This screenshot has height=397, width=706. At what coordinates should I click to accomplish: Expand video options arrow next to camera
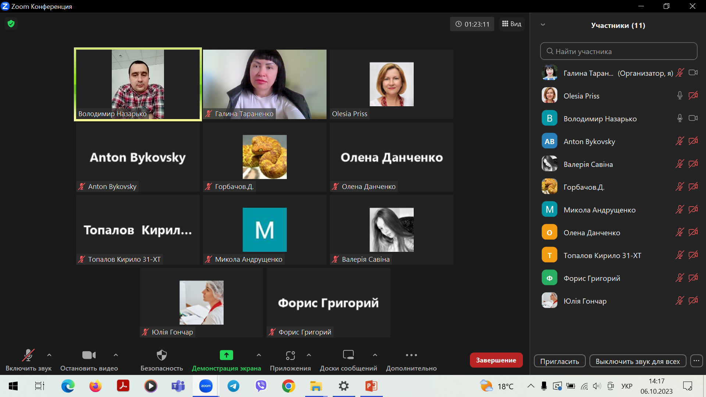[x=116, y=355]
